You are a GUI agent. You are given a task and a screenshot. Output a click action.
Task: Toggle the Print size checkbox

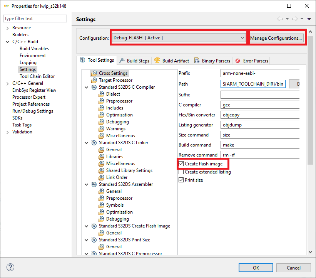181,180
